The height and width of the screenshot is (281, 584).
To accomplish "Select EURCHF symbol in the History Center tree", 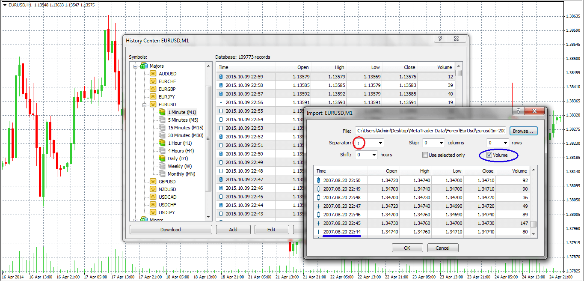I will coord(167,81).
